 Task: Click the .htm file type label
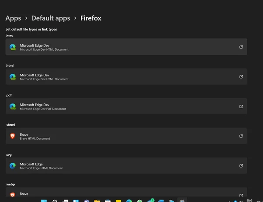[x=9, y=36]
